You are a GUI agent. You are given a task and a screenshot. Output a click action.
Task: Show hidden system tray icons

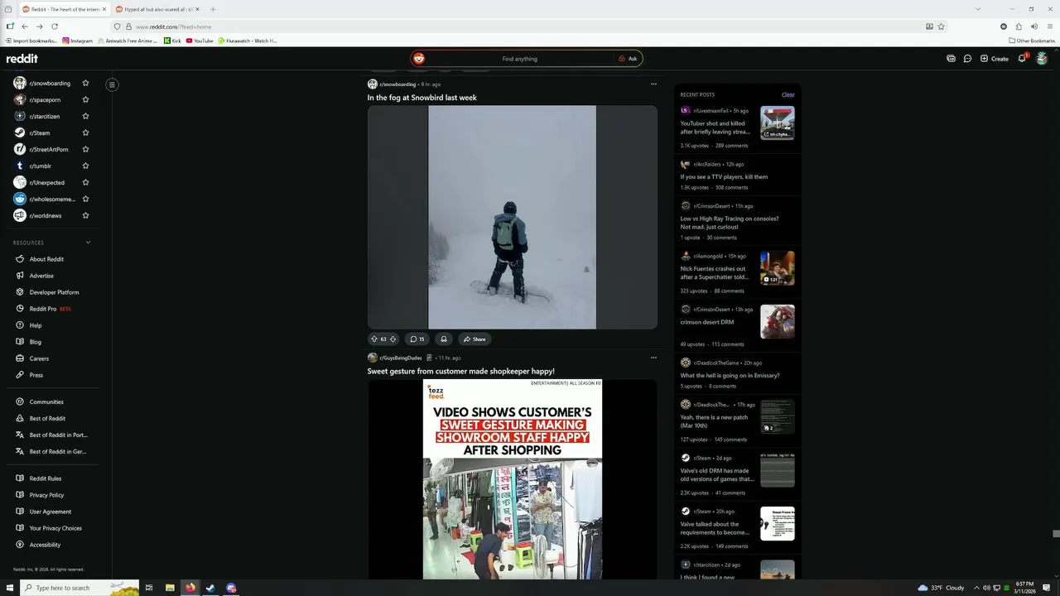click(x=976, y=588)
